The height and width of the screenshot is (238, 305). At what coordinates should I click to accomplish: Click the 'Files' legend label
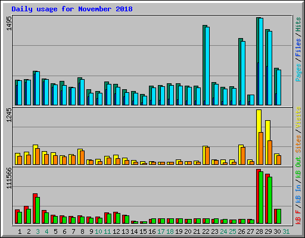coord(298,47)
